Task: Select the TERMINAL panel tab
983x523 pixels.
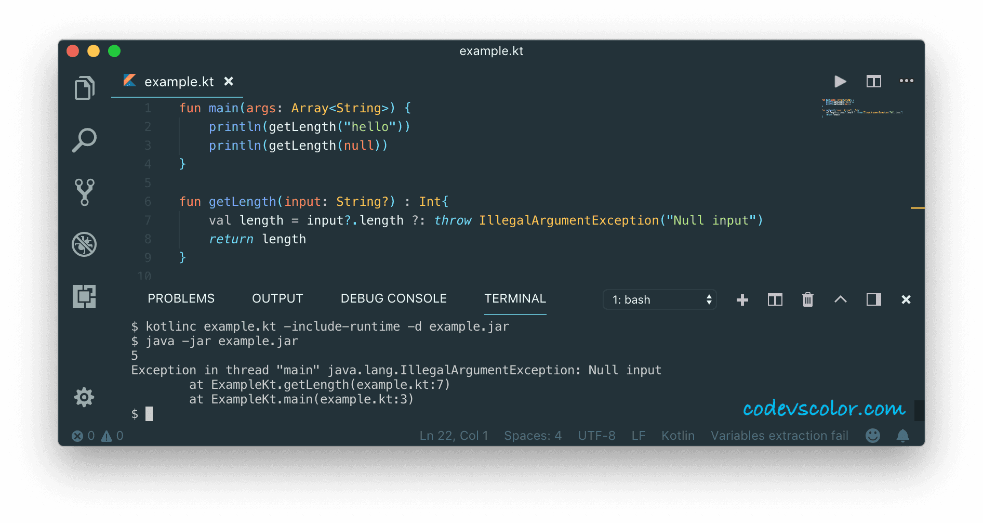Action: pos(515,298)
